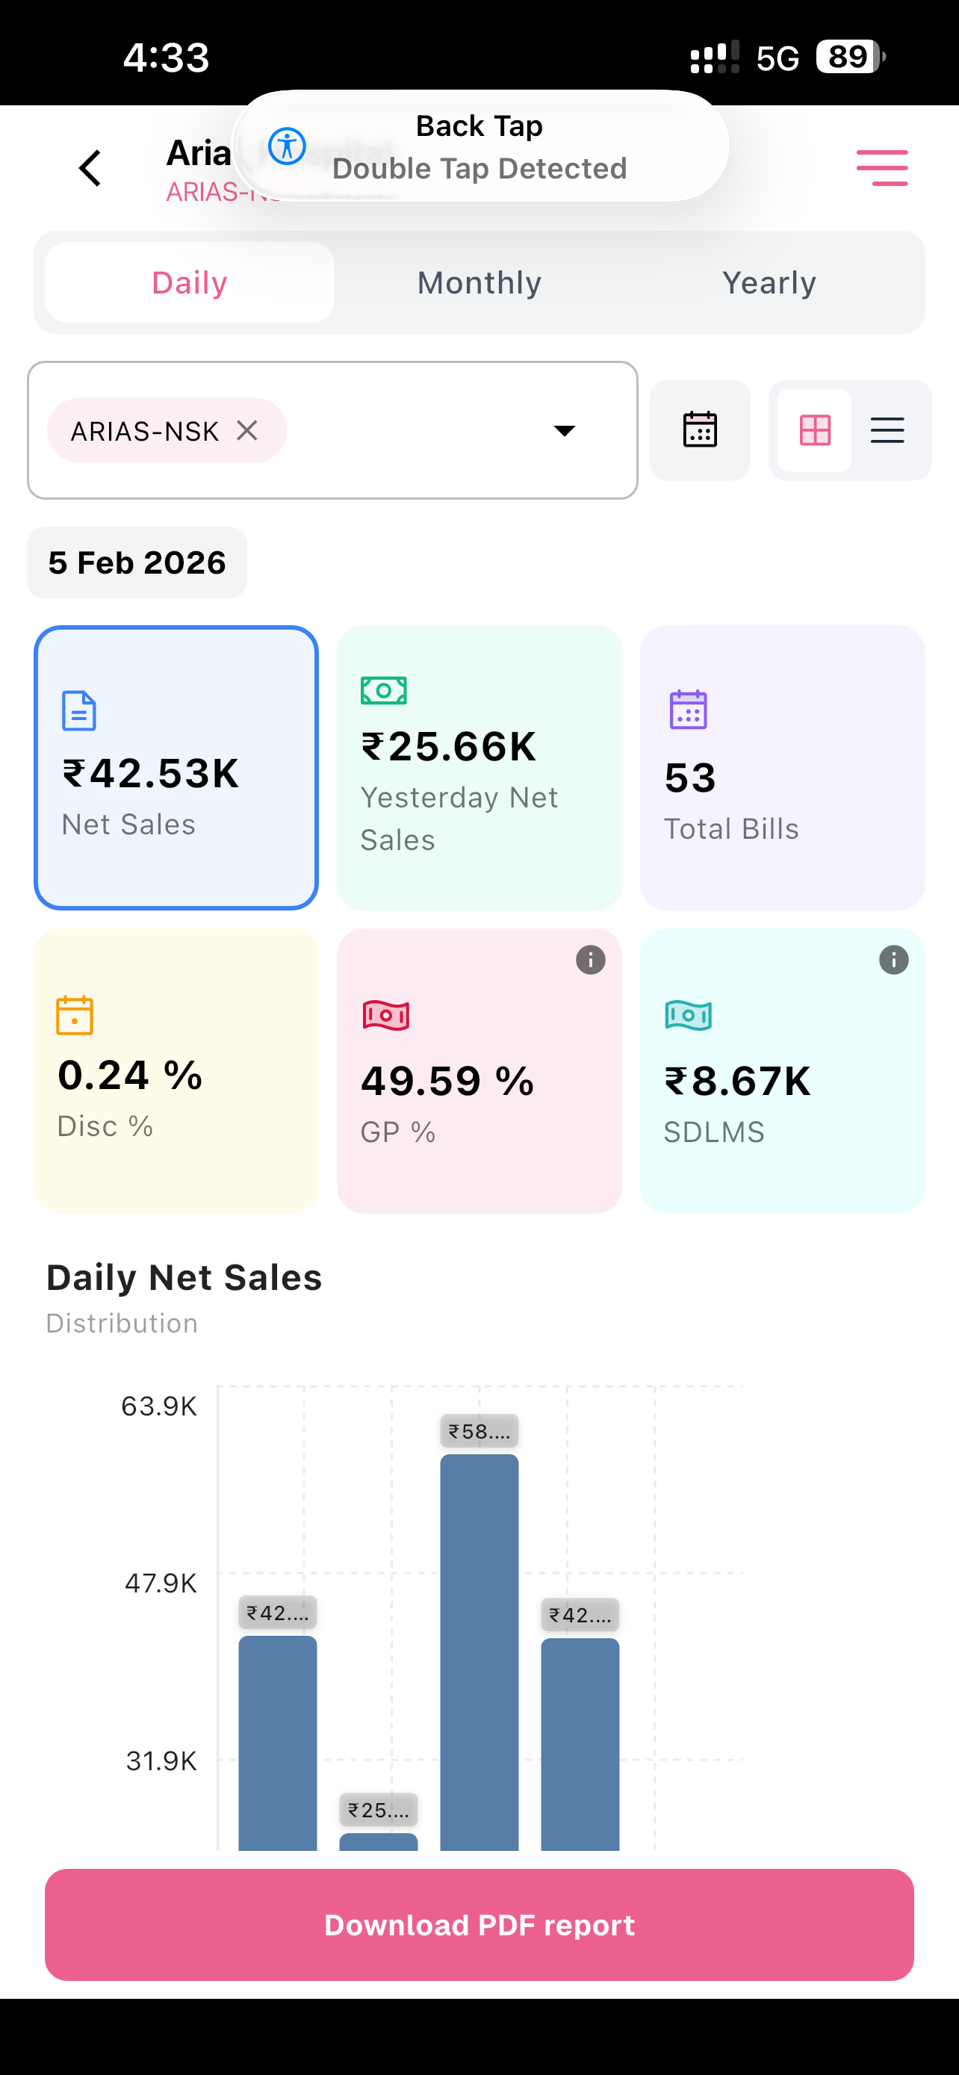Screen dimensions: 959x2075
Task: Show info for SDLMS card
Action: [x=894, y=960]
